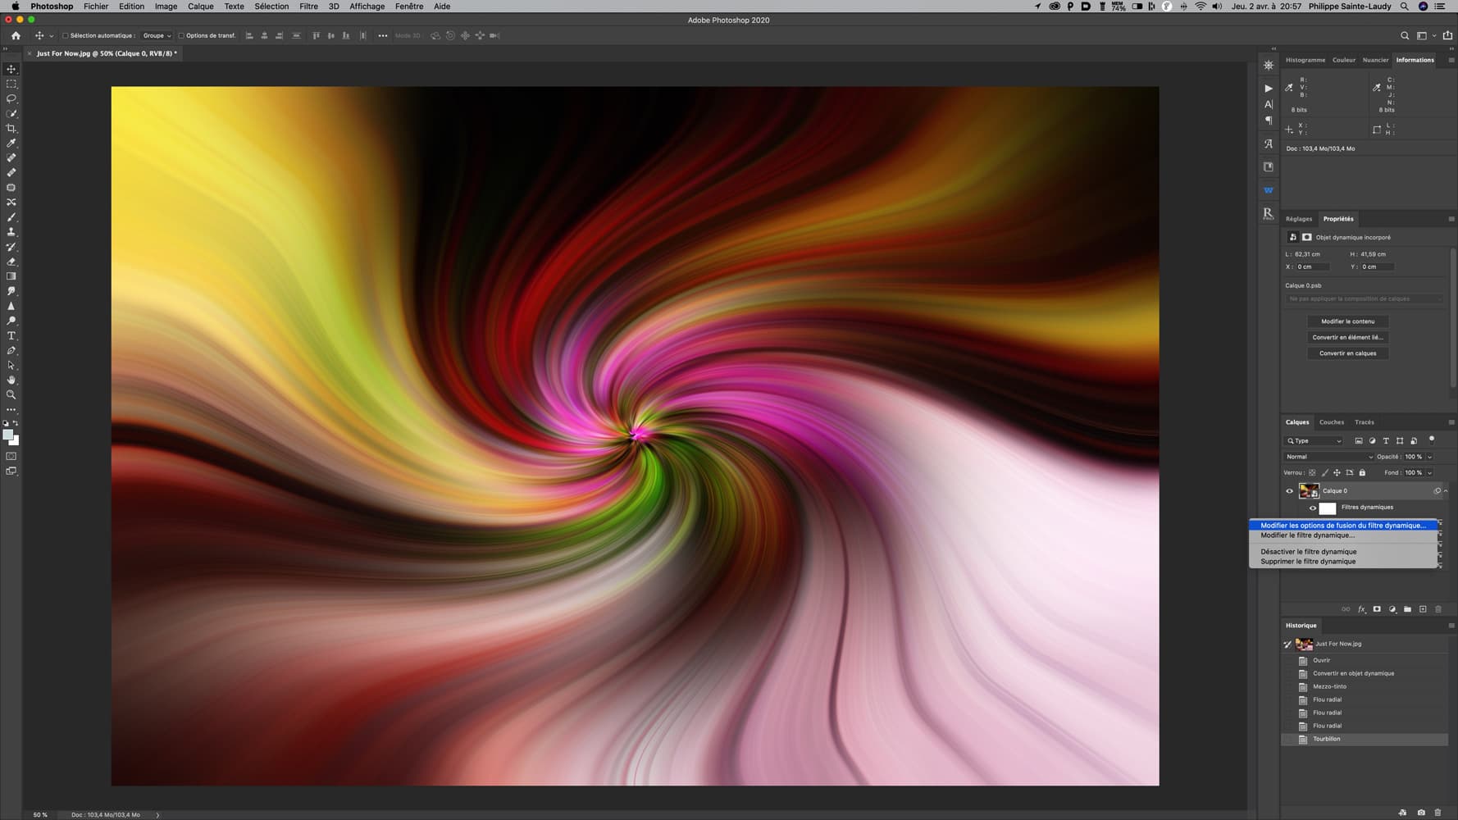Switch to the Couches tab
Image resolution: width=1458 pixels, height=820 pixels.
[x=1331, y=422]
